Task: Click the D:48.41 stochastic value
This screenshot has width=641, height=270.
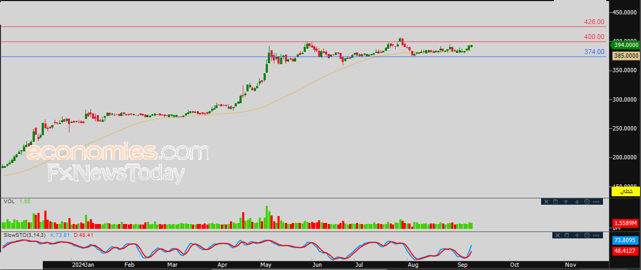Action: point(83,235)
